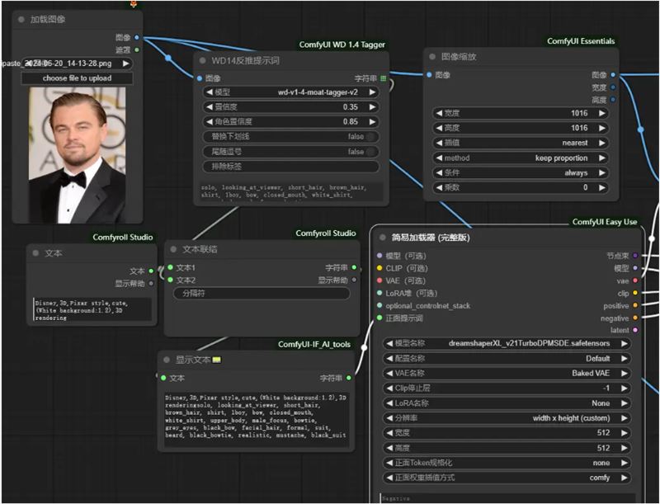This screenshot has height=504, width=660.
Task: Click Disney 3D Pixar style text box
Action: pos(92,310)
